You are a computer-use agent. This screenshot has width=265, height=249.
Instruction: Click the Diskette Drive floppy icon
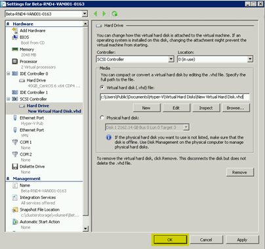[x=15, y=166]
